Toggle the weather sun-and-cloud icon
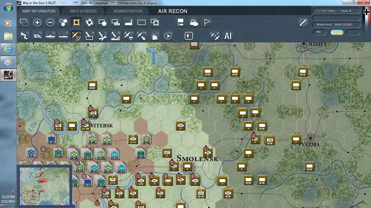371x208 pixels. (194, 22)
